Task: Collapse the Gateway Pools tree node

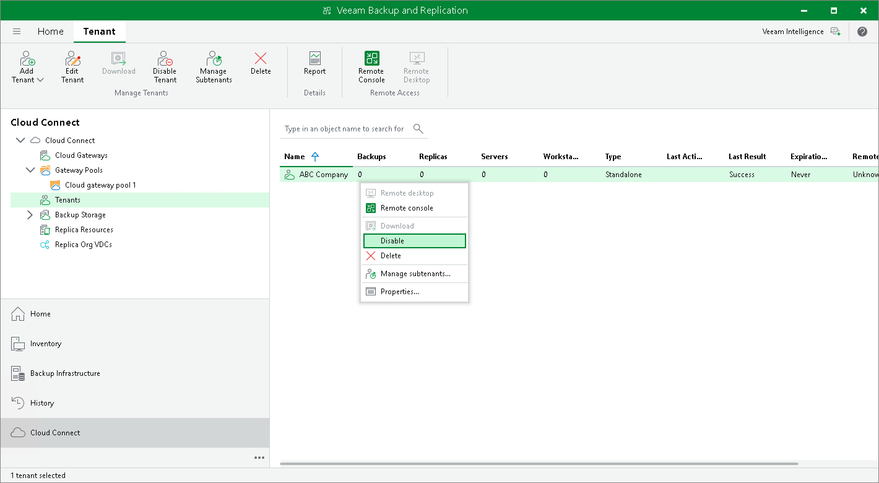Action: click(30, 170)
